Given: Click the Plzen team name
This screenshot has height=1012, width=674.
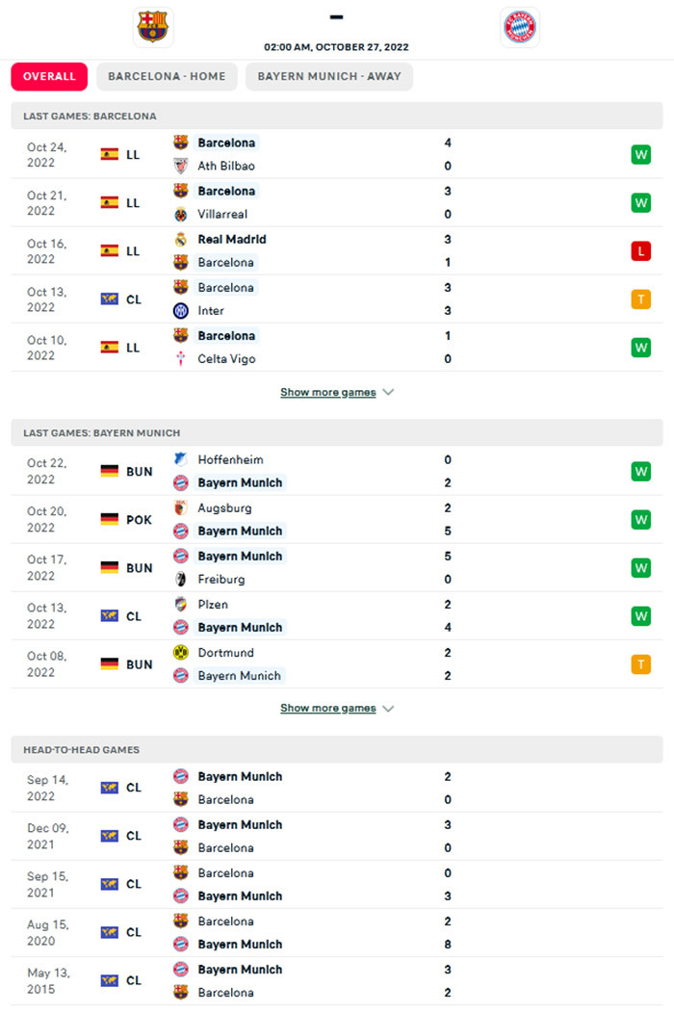Looking at the screenshot, I should [213, 604].
